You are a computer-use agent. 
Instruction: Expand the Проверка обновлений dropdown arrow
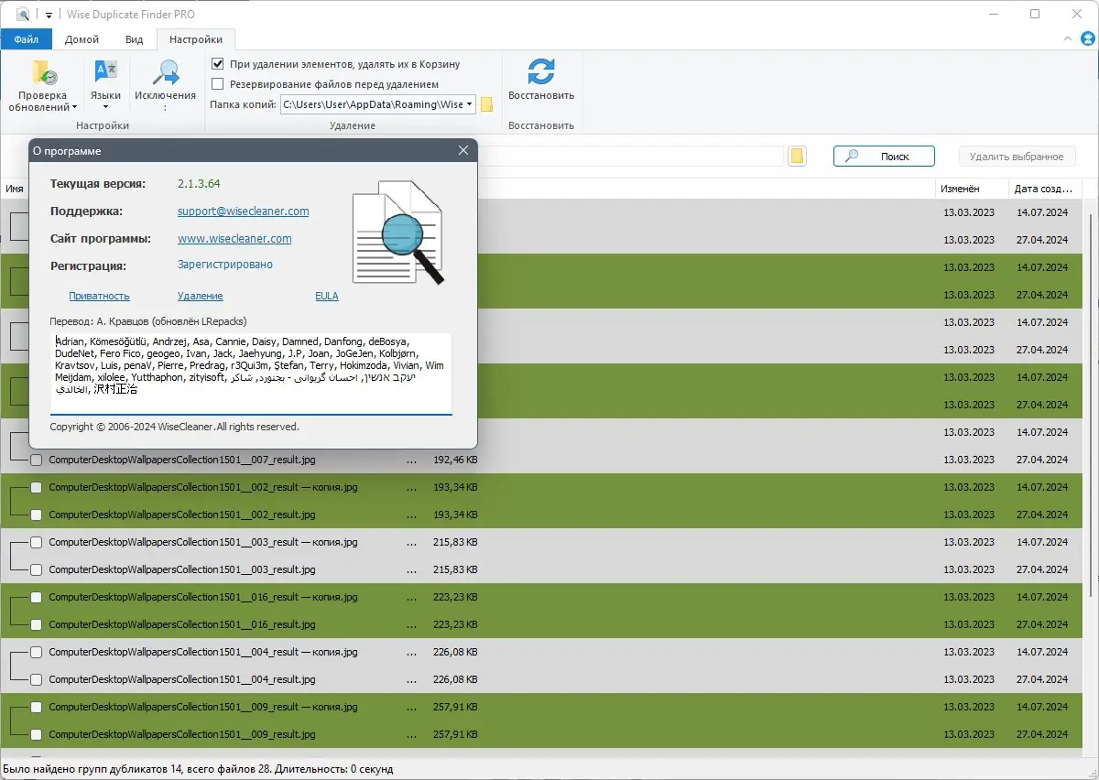75,108
